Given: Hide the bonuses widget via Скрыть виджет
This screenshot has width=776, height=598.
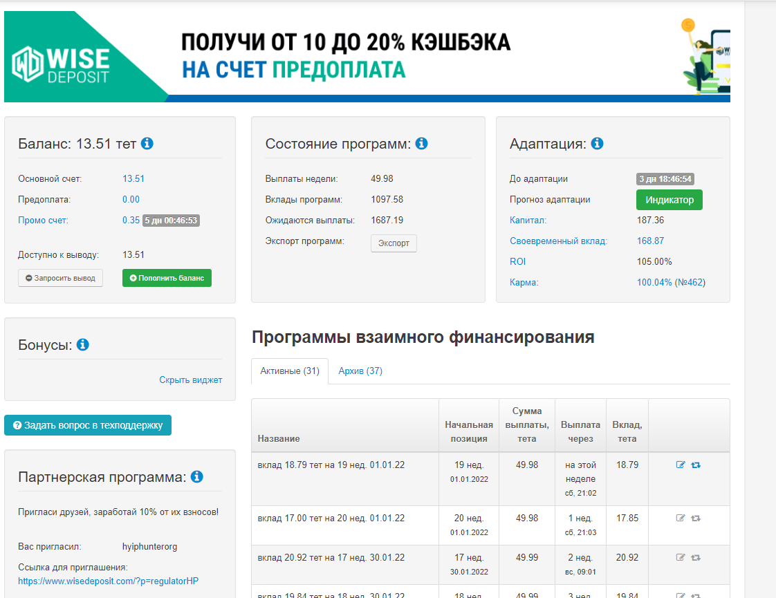Looking at the screenshot, I should click(190, 380).
